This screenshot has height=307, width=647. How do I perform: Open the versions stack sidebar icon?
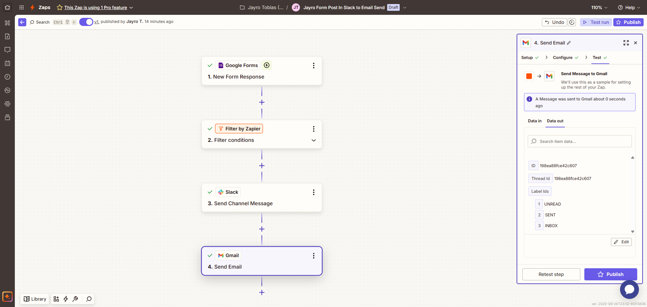pyautogui.click(x=7, y=117)
